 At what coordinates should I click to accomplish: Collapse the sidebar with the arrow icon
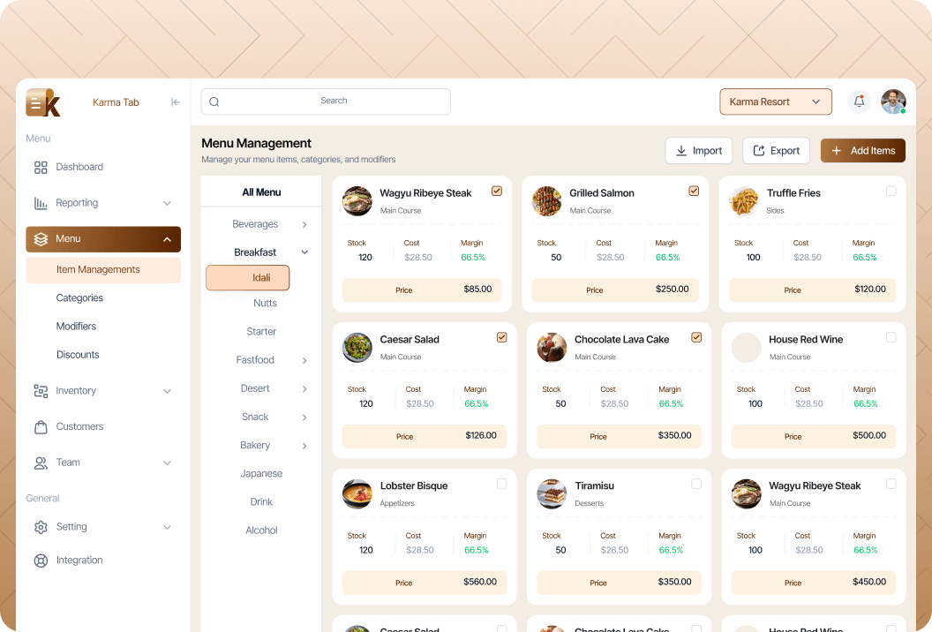[x=176, y=102]
